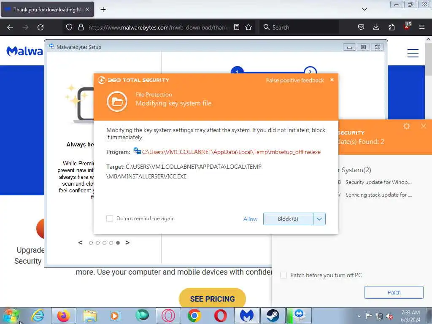Reload the current page
The image size is (432, 324).
40,27
